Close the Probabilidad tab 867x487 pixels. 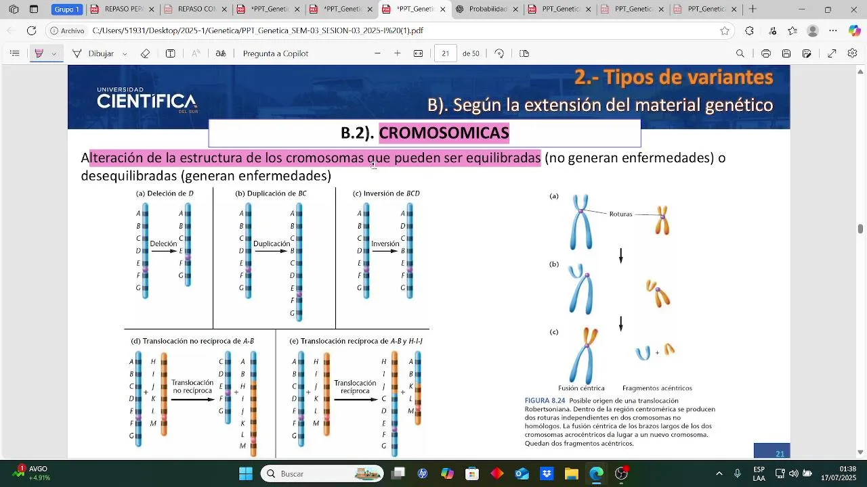pos(515,9)
